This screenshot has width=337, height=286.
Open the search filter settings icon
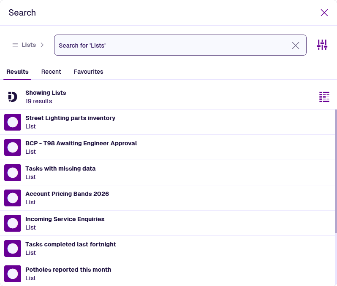pos(322,45)
